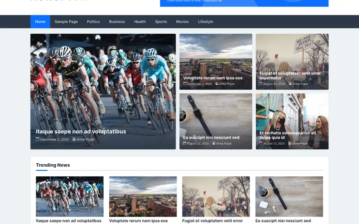359x224 pixels.
Task: Click the blue header banner advertisement
Action: pos(244,3)
